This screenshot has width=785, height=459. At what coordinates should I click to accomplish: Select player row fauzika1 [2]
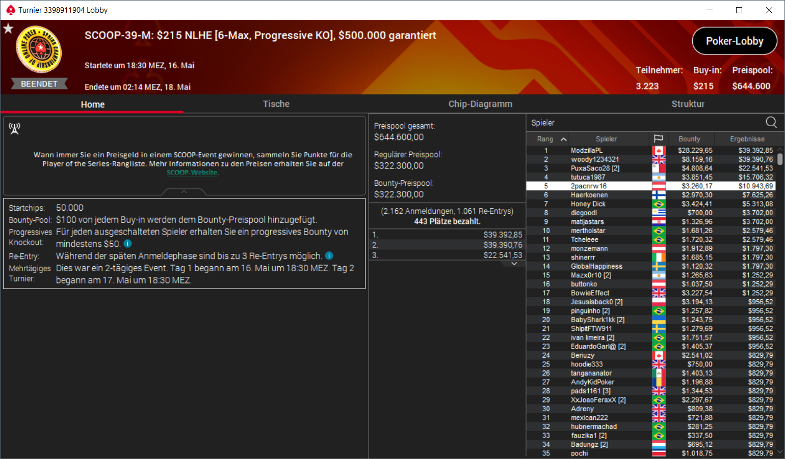pyautogui.click(x=651, y=436)
